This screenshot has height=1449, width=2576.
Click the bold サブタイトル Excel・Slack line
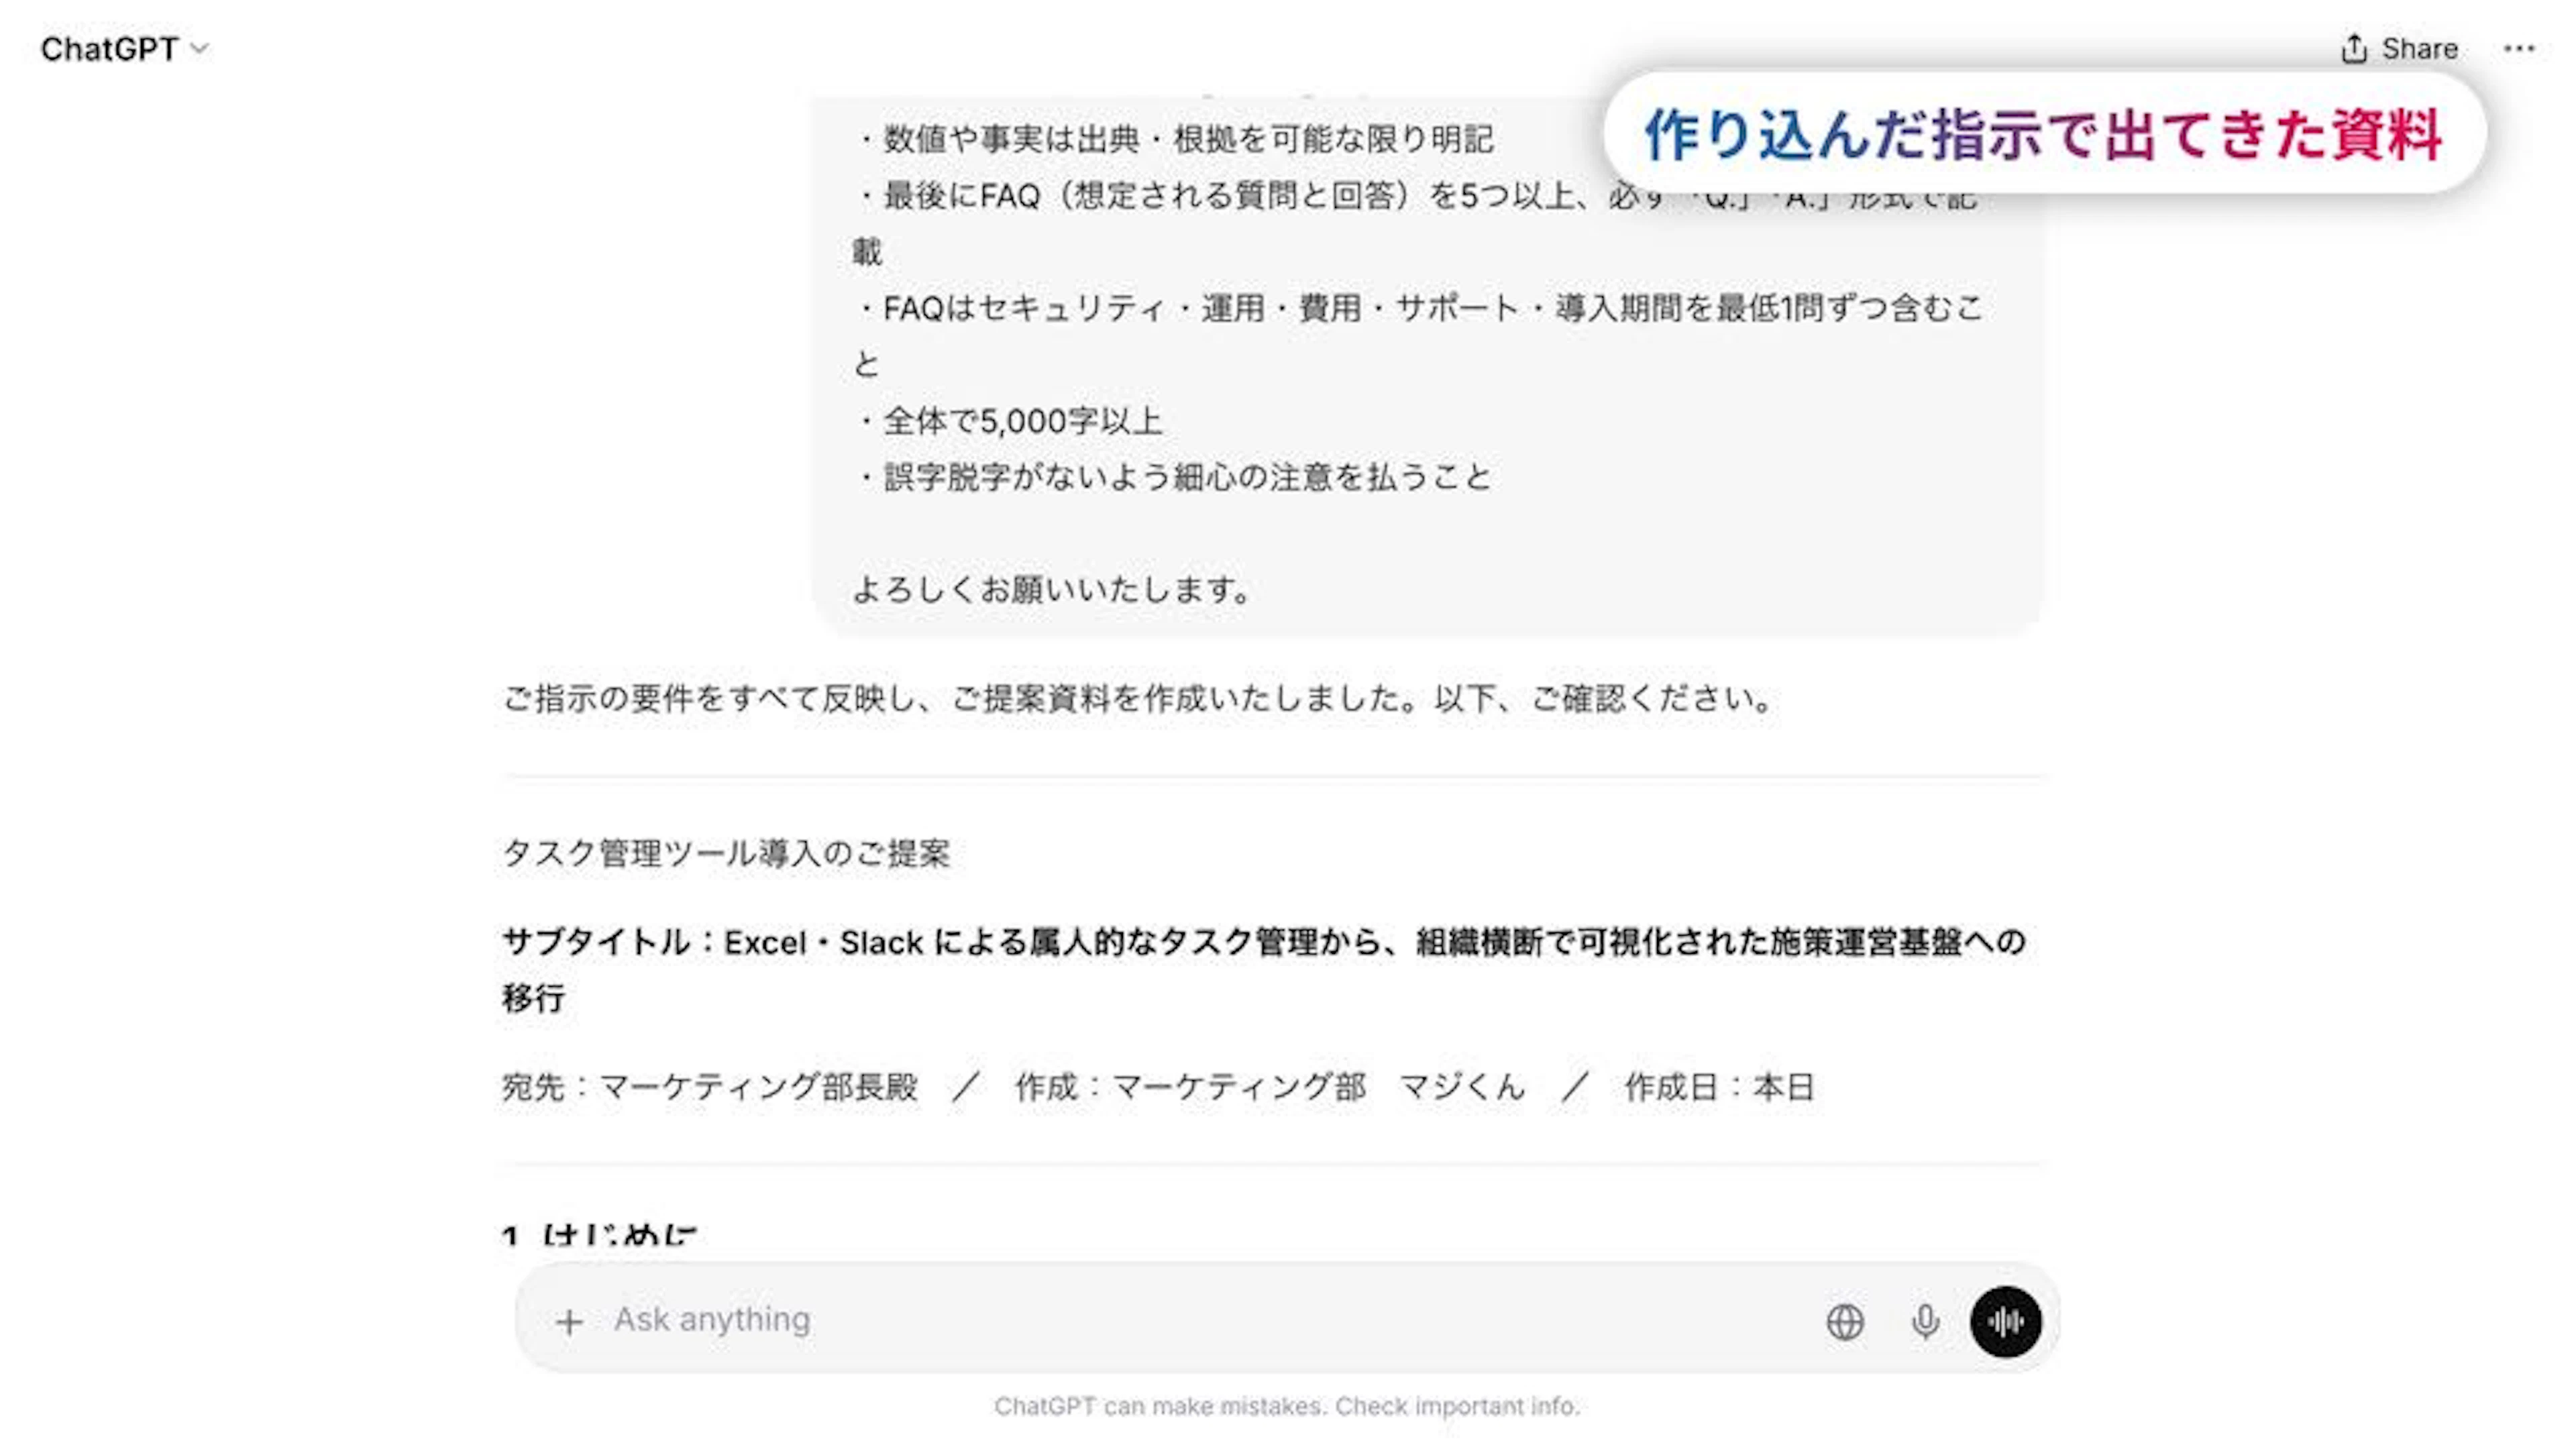click(x=1264, y=969)
